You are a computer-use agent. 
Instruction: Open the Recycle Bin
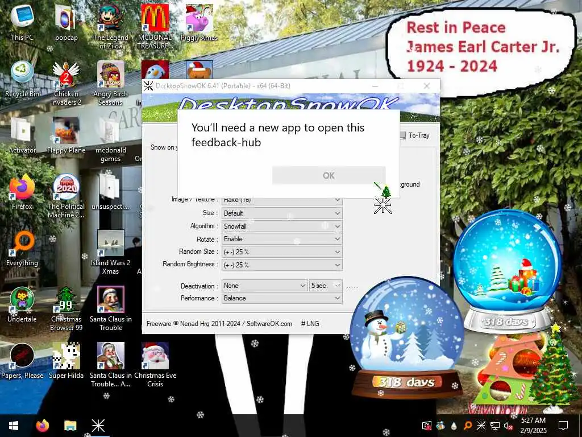22,79
